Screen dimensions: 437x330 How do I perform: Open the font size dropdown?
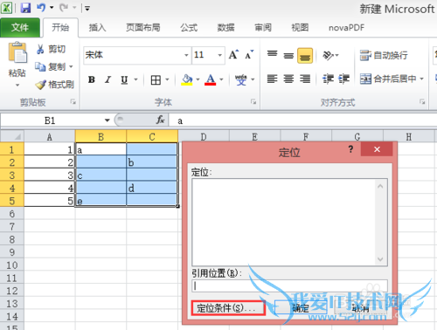220,55
